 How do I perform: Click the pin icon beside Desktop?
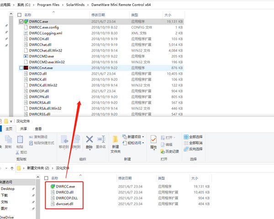point(33,189)
